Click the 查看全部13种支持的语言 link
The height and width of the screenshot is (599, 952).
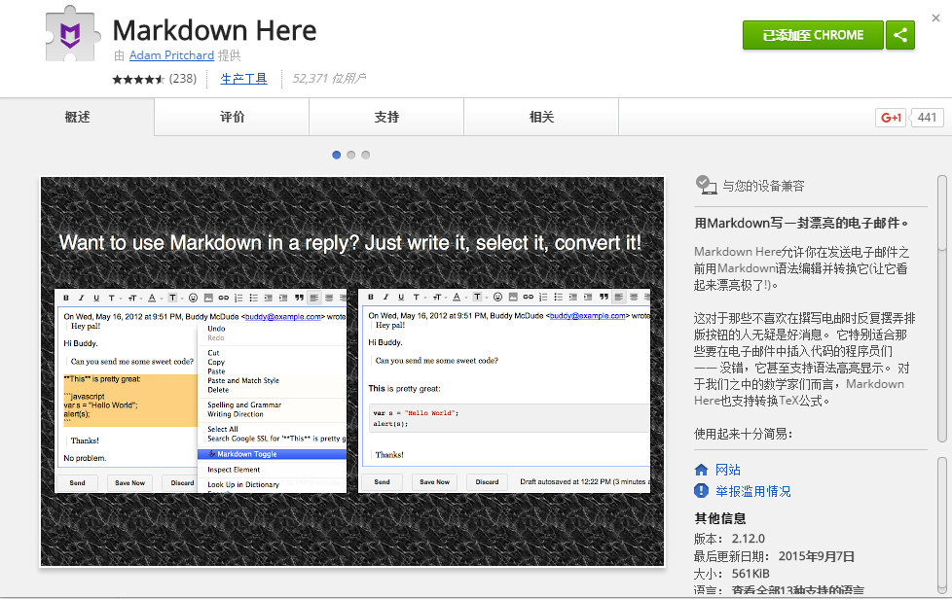[798, 590]
